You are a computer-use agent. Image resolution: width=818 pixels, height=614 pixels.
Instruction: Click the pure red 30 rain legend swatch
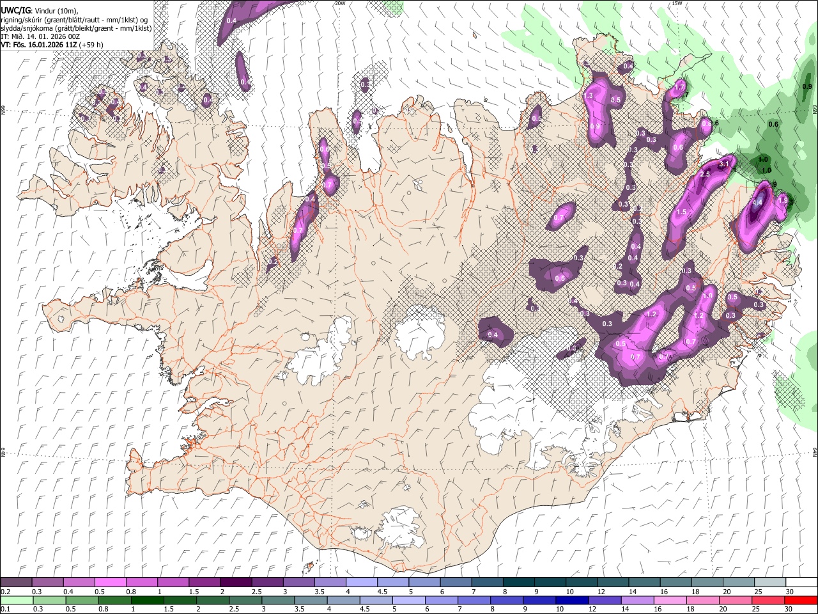point(800,600)
